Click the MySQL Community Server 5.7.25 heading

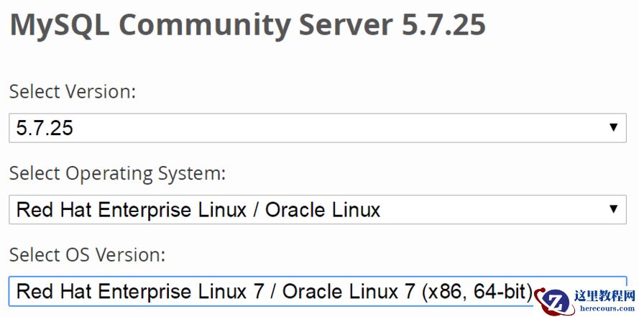click(248, 26)
